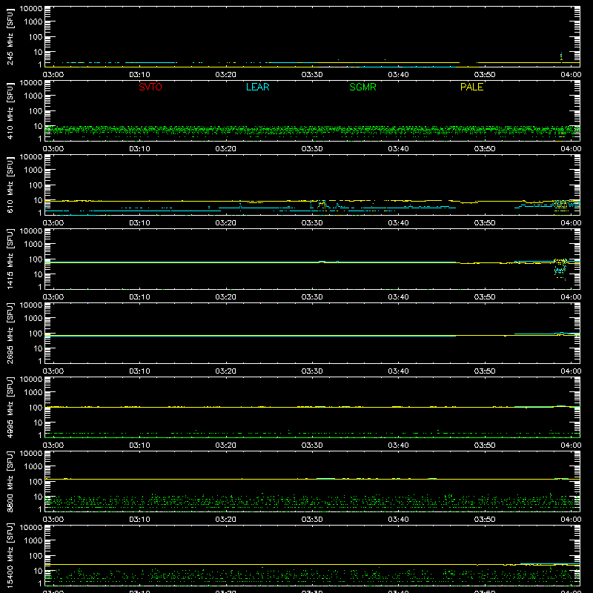This screenshot has width=593, height=593.
Task: Select the 4995 MHz [SFU] axis title
Action: click(x=10, y=407)
